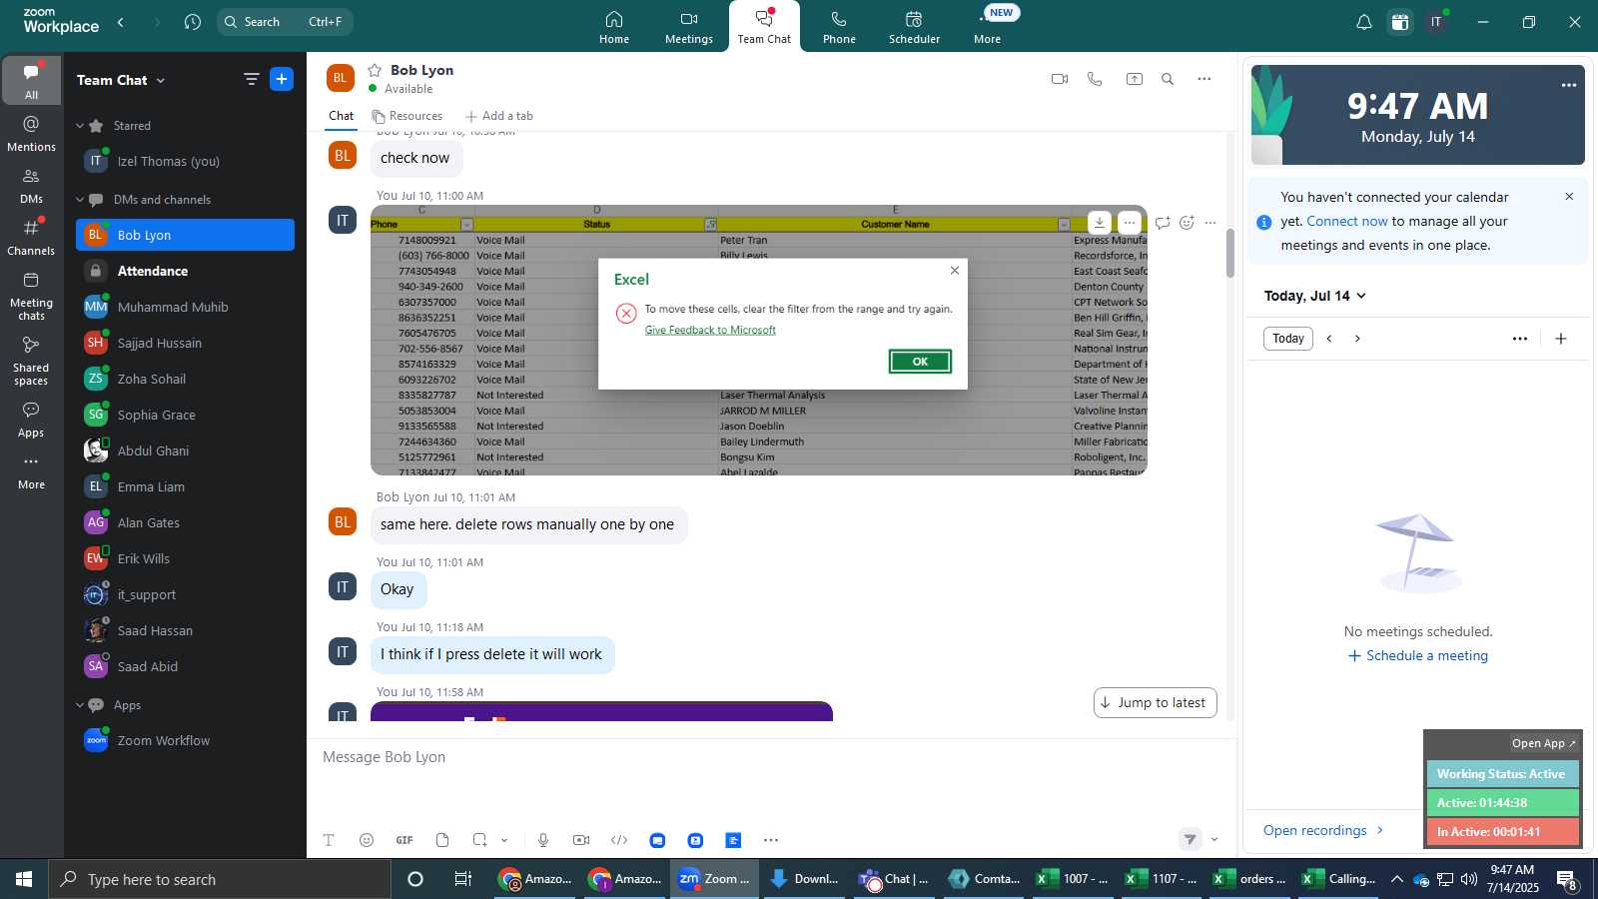This screenshot has width=1598, height=899.
Task: Start a phone call with Bob Lyon
Action: [x=1095, y=79]
